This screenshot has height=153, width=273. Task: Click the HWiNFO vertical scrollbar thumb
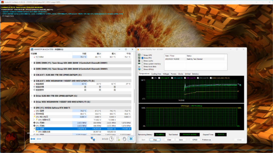pos(134,96)
